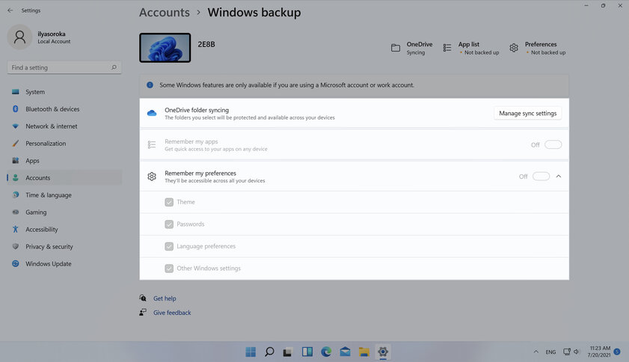Image resolution: width=629 pixels, height=362 pixels.
Task: Open the ilyasoroka user avatar
Action: 19,37
